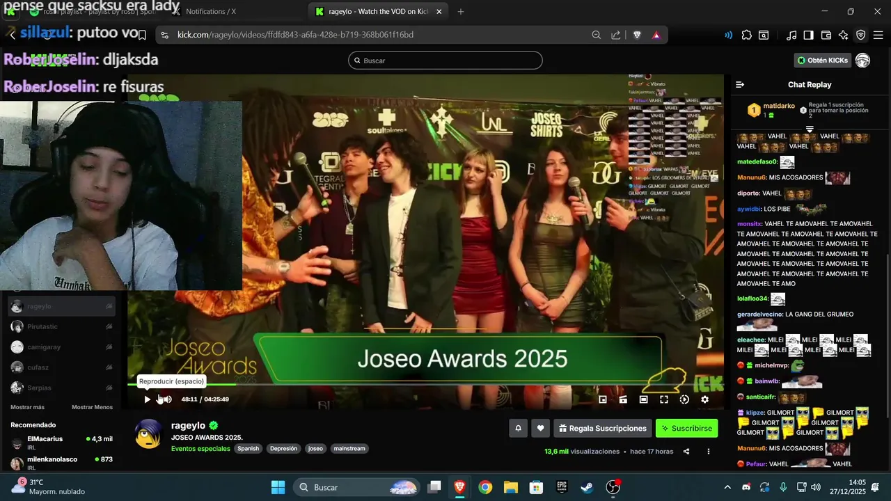Open recommended channel ElMacarius
Image resolution: width=891 pixels, height=501 pixels.
61,443
